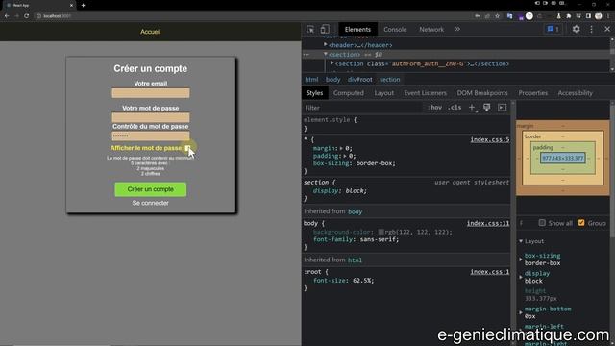Image resolution: width=615 pixels, height=346 pixels.
Task: Uncheck the Group checkbox
Action: click(581, 223)
